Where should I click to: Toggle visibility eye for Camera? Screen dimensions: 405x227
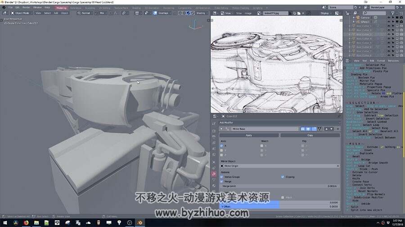click(x=389, y=17)
